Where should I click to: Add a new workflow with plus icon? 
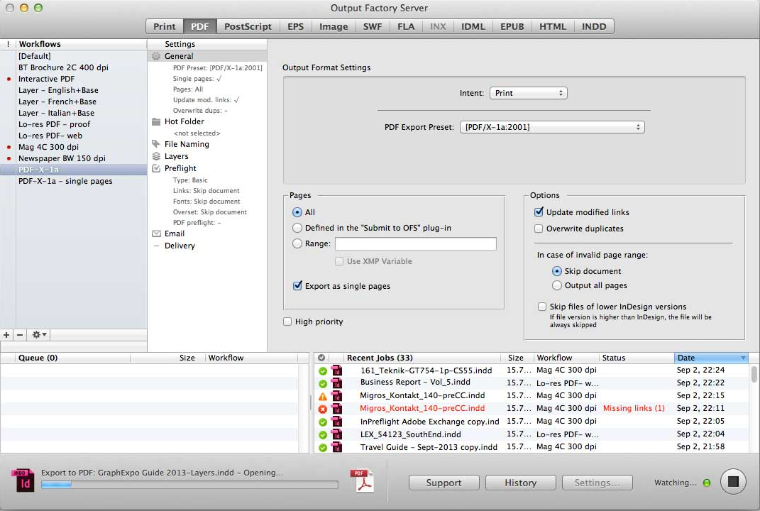pos(6,334)
